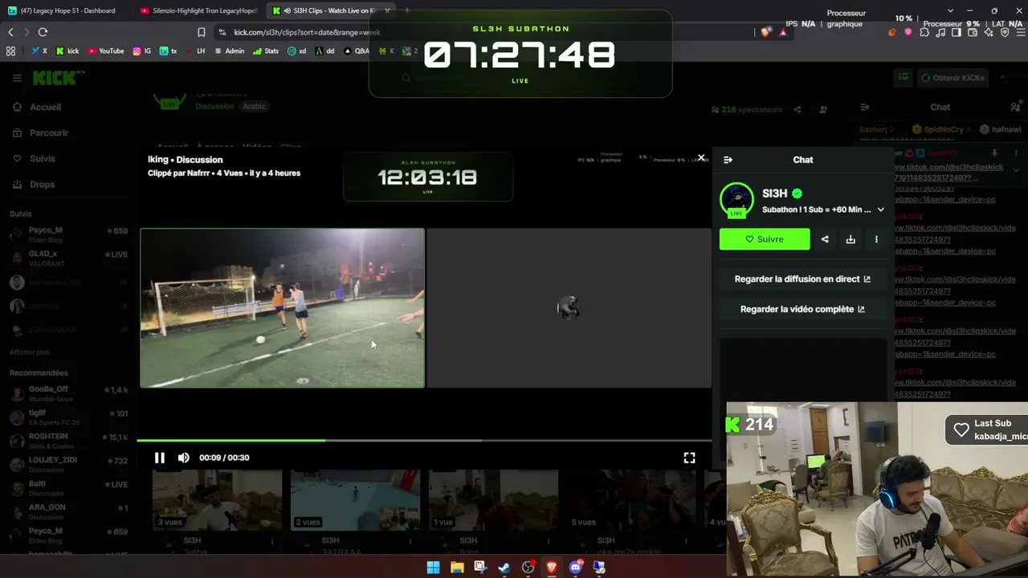Open the extensions puzzle icon

[x=924, y=32]
